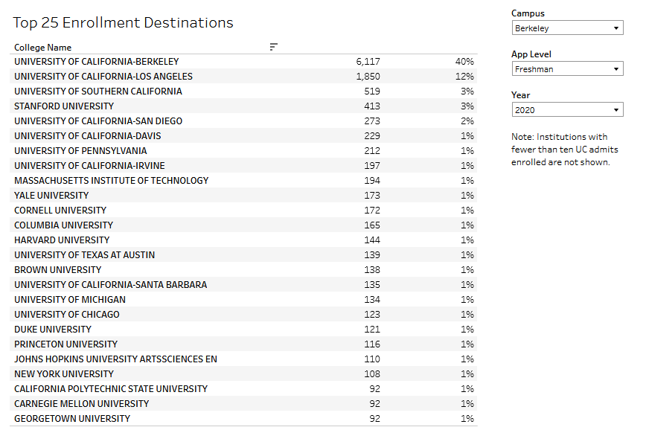Click the Georgetown University entry
The width and height of the screenshot is (646, 430).
pyautogui.click(x=72, y=419)
